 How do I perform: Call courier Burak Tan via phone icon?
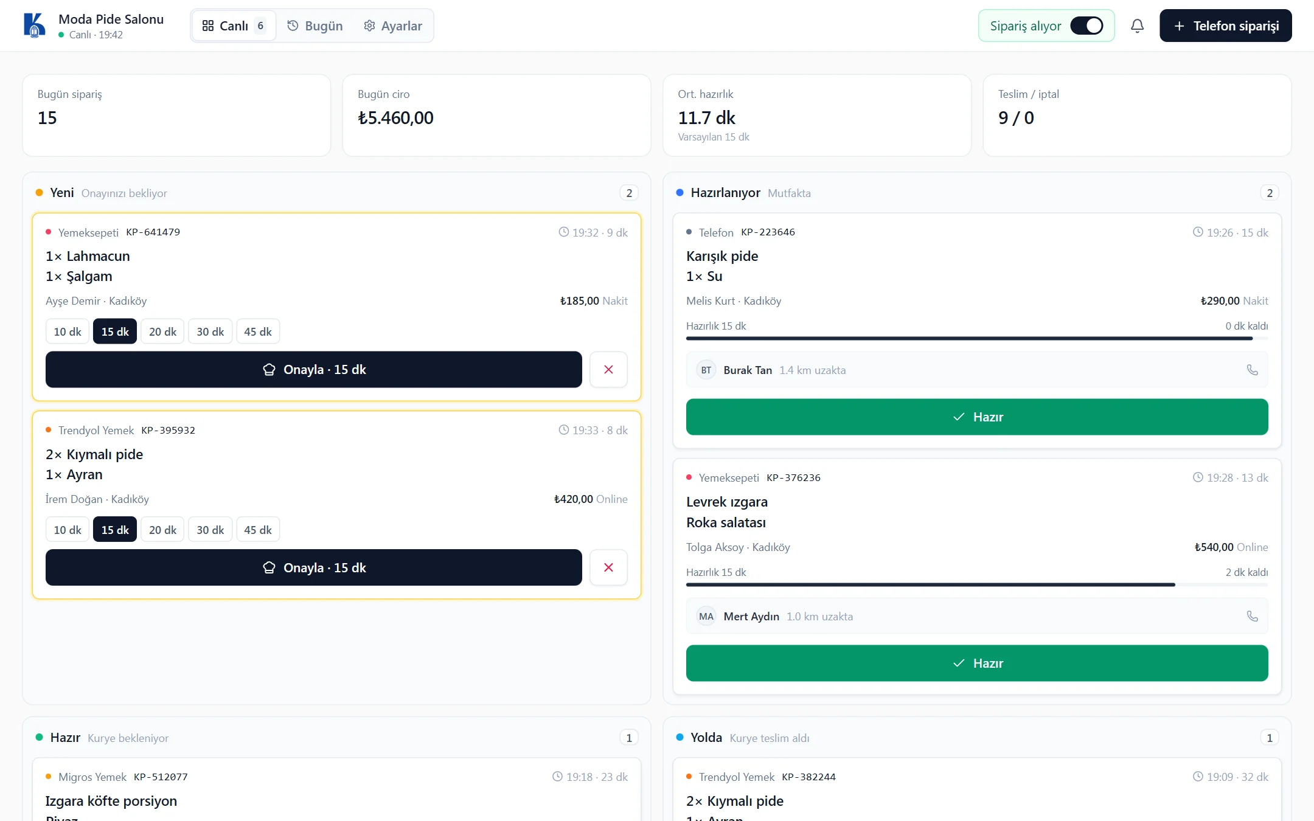(1252, 370)
